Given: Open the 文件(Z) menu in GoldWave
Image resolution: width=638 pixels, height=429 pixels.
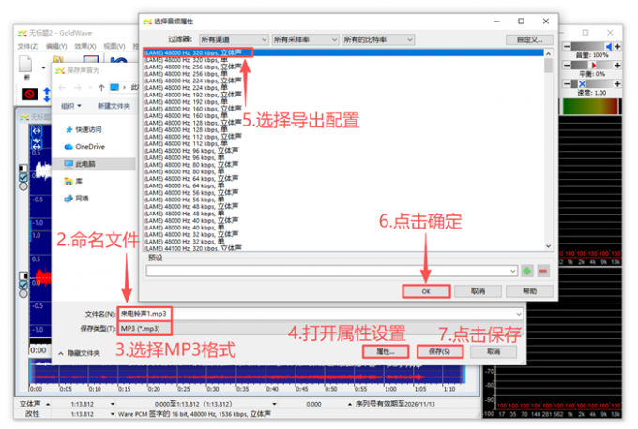Looking at the screenshot, I should click(x=27, y=46).
